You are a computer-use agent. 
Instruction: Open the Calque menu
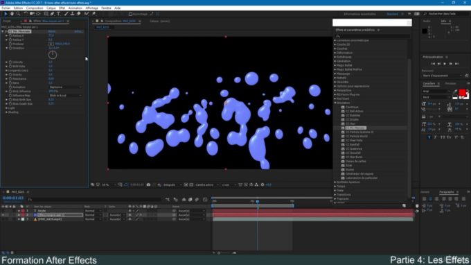coord(51,8)
